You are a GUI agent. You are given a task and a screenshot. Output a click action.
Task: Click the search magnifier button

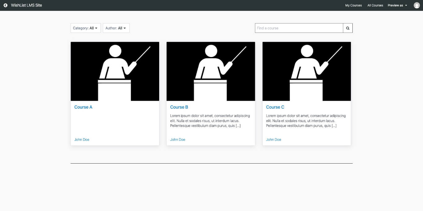[348, 28]
